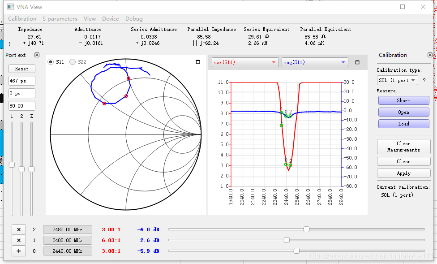The height and width of the screenshot is (264, 437).
Task: Measure the Open calibration standard
Action: [x=403, y=112]
